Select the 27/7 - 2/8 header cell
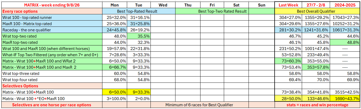The image size is (361, 109). coord(316,5)
